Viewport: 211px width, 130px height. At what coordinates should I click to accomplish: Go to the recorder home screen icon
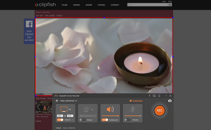pyautogui.click(x=57, y=101)
